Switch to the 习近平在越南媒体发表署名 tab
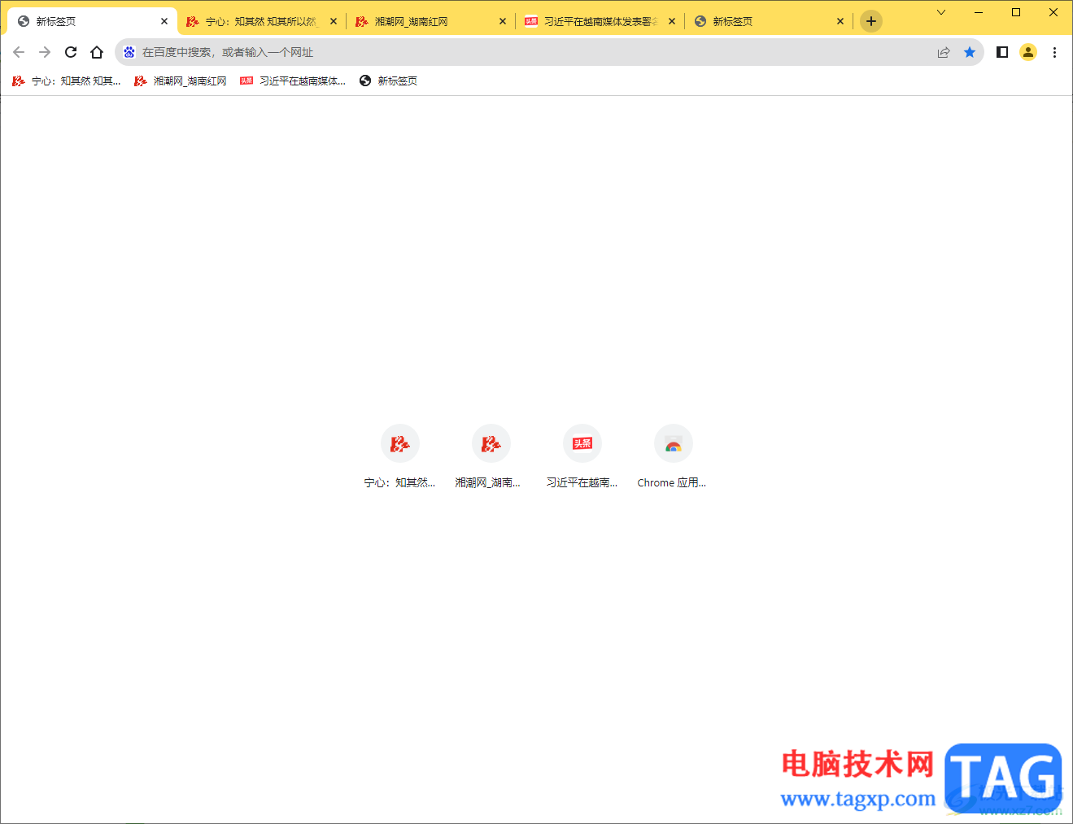The image size is (1073, 824). pyautogui.click(x=600, y=21)
